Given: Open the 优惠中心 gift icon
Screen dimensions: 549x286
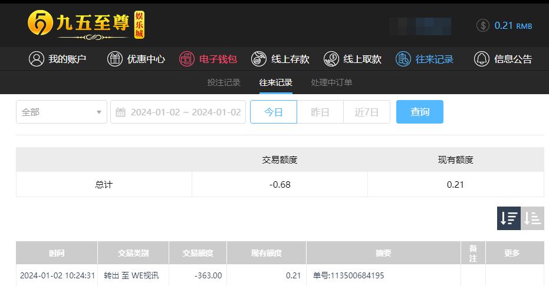Looking at the screenshot, I should pyautogui.click(x=115, y=59).
